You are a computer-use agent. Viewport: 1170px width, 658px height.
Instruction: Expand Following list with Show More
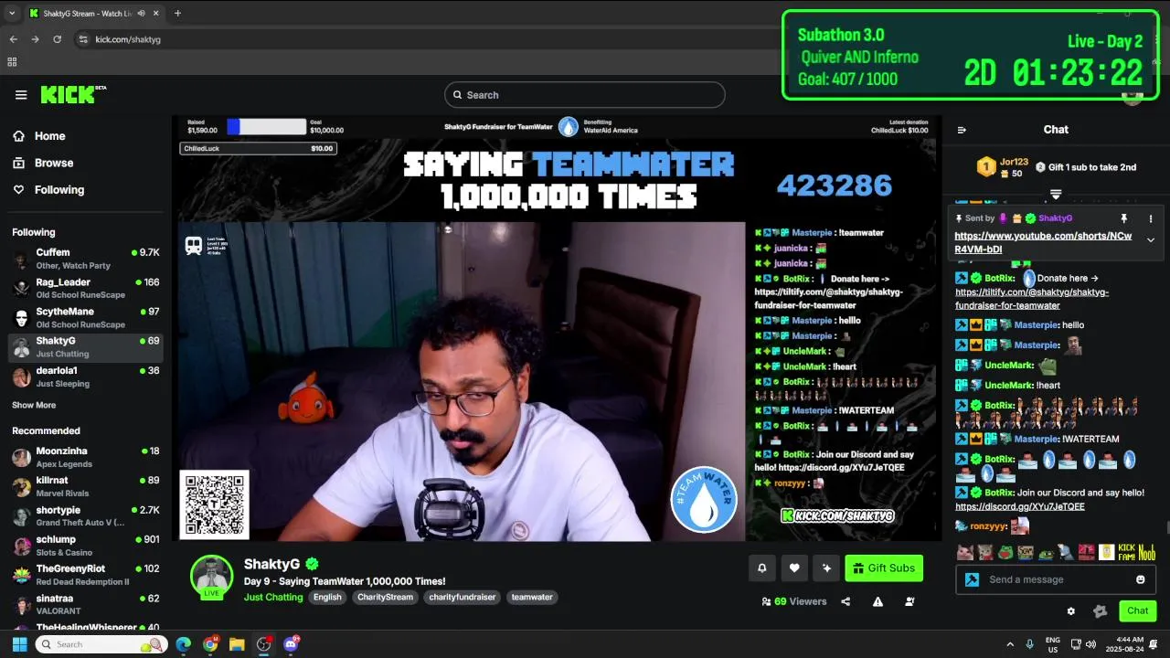34,405
